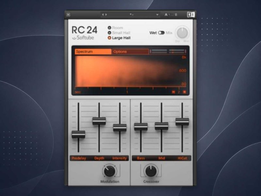Open the preset name dropdown
Image resolution: width=261 pixels, height=196 pixels.
(x=157, y=15)
